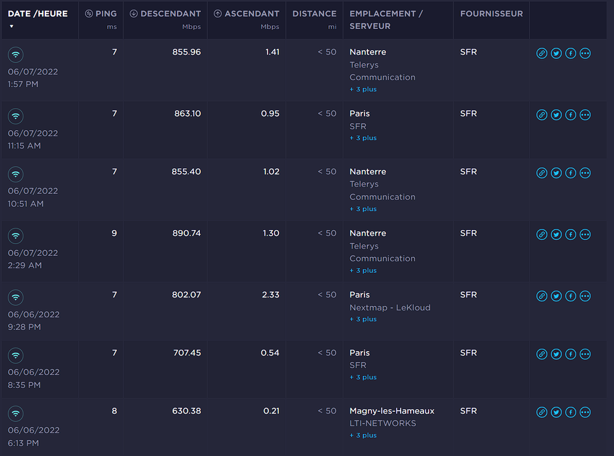The height and width of the screenshot is (456, 614).
Task: Share the 11:15 AM result on Facebook
Action: pyautogui.click(x=570, y=115)
